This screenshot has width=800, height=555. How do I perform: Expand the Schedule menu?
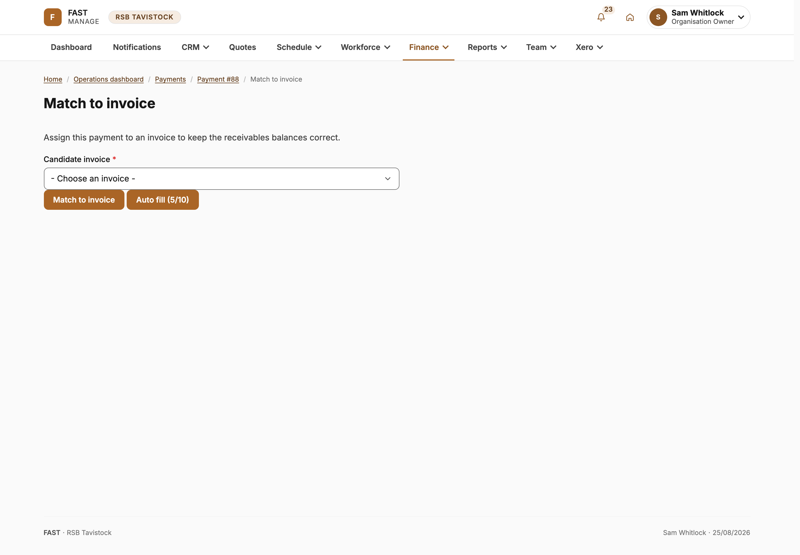click(299, 47)
